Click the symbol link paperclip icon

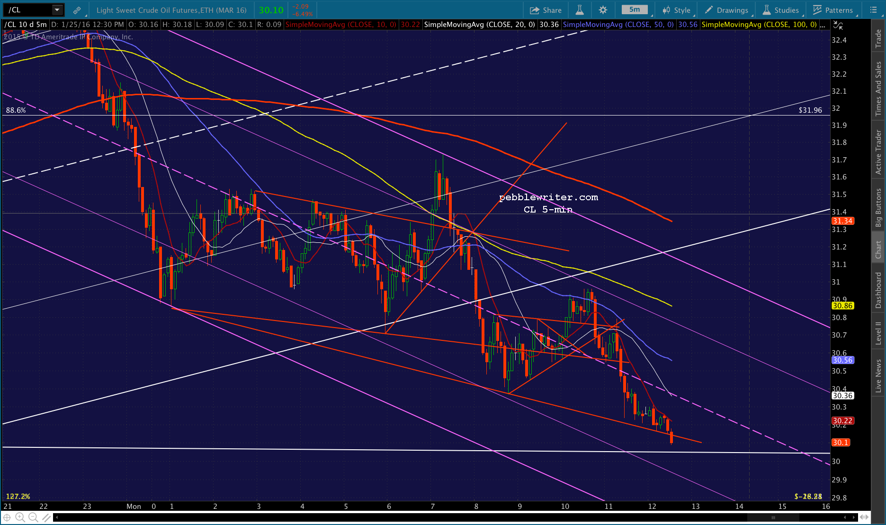(77, 10)
